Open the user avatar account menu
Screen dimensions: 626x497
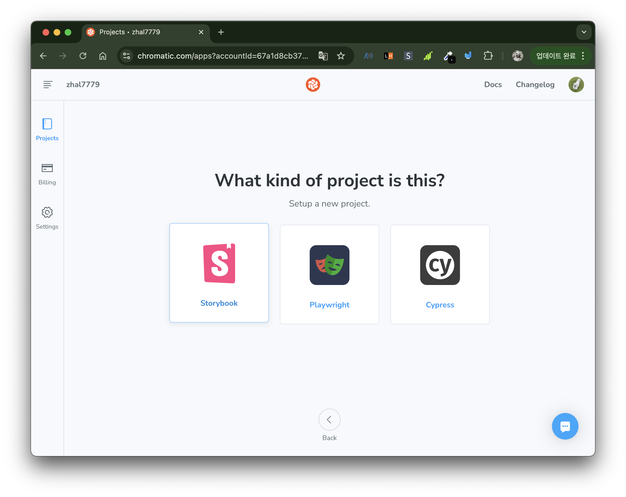pyautogui.click(x=576, y=85)
